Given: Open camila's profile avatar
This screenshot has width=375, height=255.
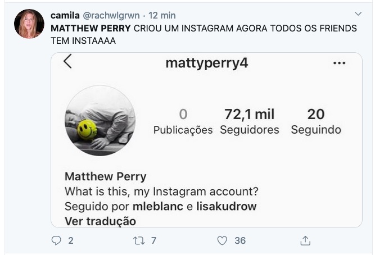Looking at the screenshot, I should tap(29, 24).
